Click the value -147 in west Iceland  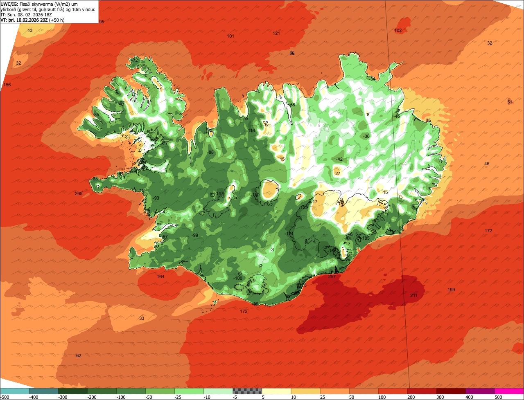(x=219, y=194)
